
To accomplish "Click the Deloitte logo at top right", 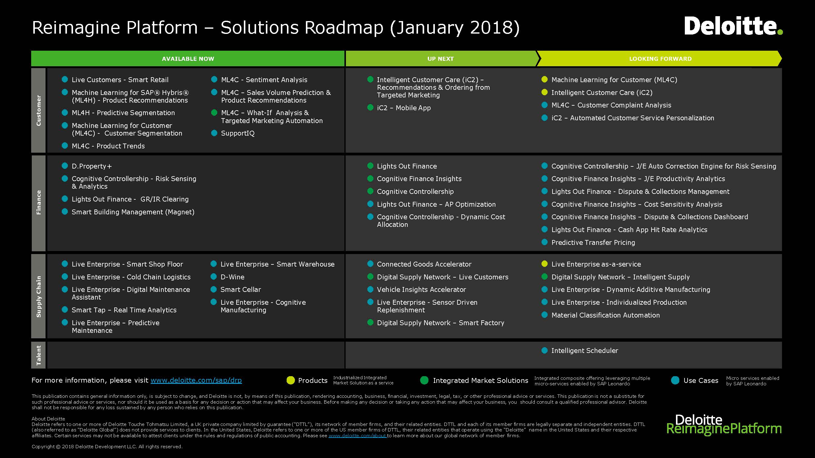I will coord(733,26).
